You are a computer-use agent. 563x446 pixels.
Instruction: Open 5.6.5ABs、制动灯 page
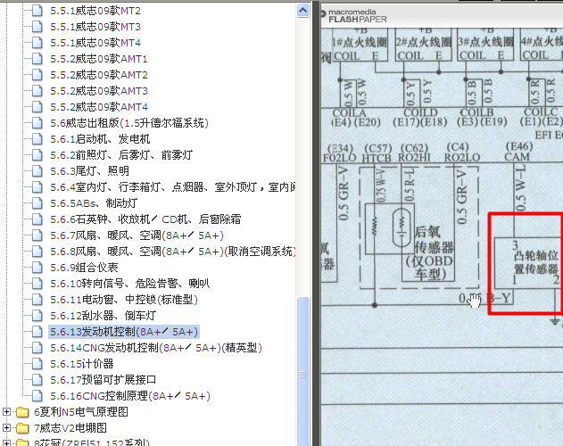click(x=94, y=203)
